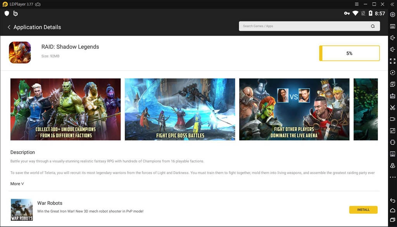Click the battery charging icon
The image size is (397, 227).
(x=370, y=13)
